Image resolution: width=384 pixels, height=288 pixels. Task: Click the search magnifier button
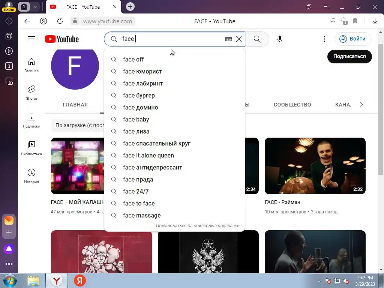click(257, 39)
